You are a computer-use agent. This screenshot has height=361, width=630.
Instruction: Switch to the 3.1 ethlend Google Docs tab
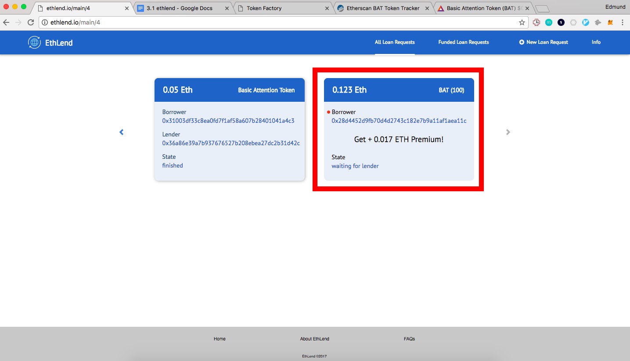(x=183, y=8)
